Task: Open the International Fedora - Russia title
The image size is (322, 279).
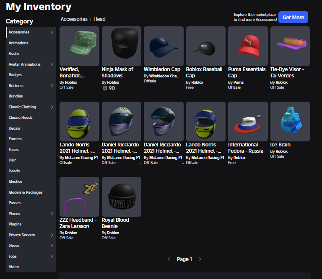Action: [x=246, y=148]
